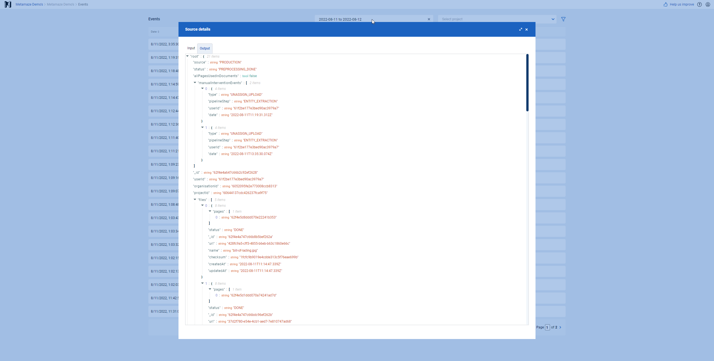Image resolution: width=714 pixels, height=361 pixels.
Task: Click the source value "PRODUCTION"
Action: click(230, 62)
